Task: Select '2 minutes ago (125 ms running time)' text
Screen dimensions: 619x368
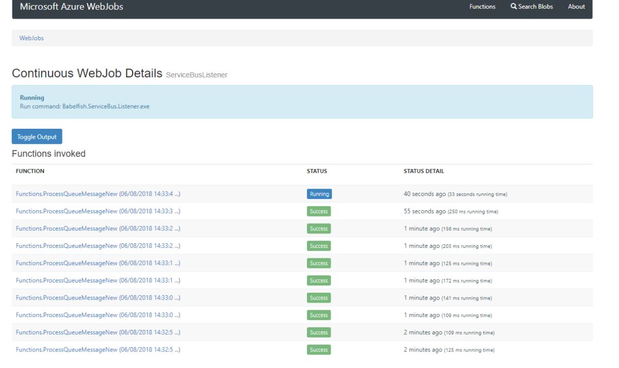Action: point(449,349)
